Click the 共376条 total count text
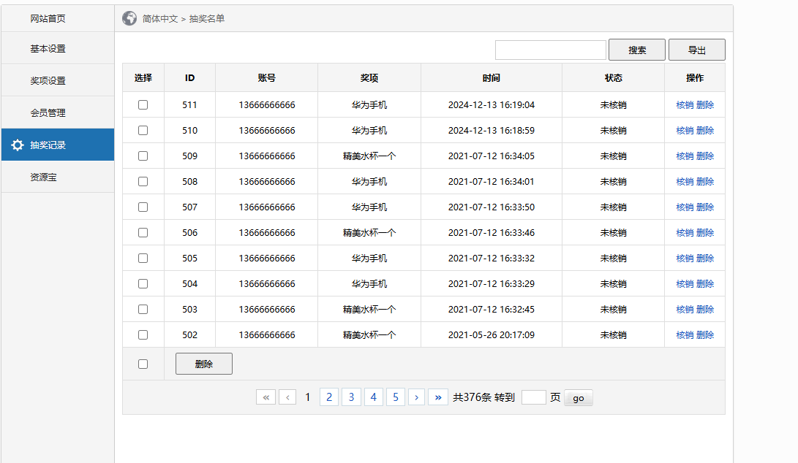This screenshot has width=798, height=463. [x=472, y=397]
